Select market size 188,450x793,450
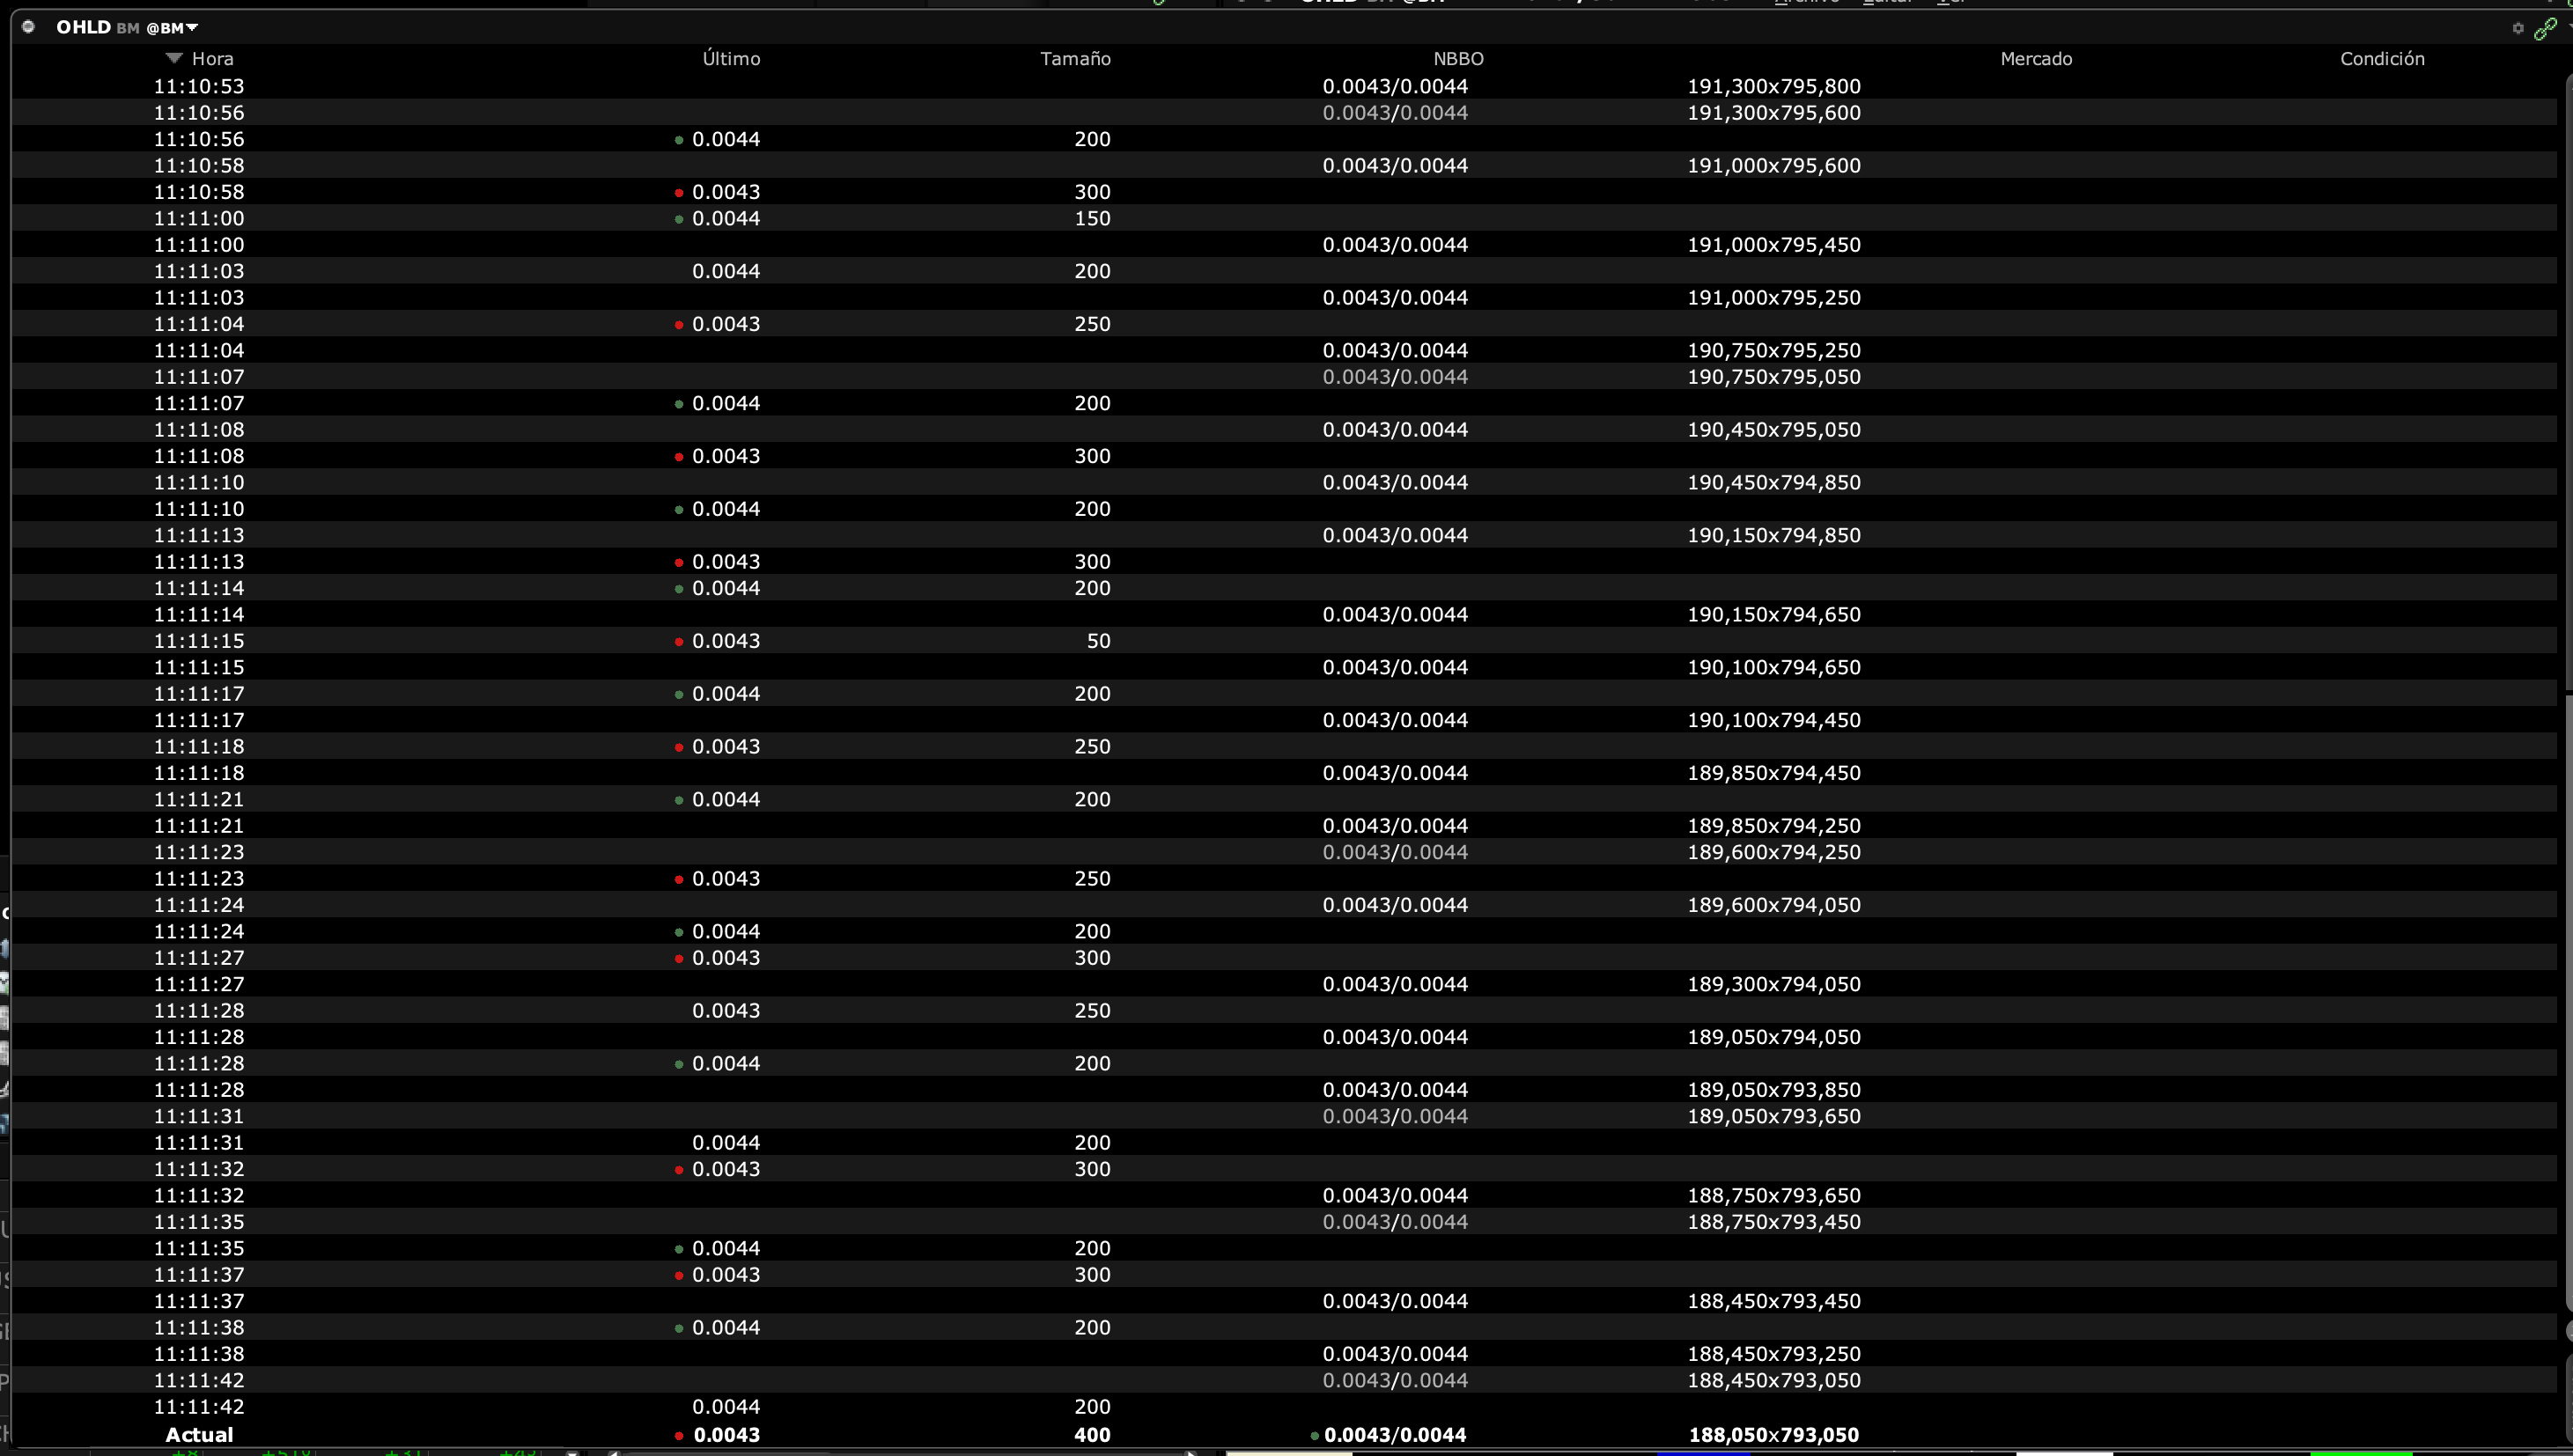 point(1773,1301)
